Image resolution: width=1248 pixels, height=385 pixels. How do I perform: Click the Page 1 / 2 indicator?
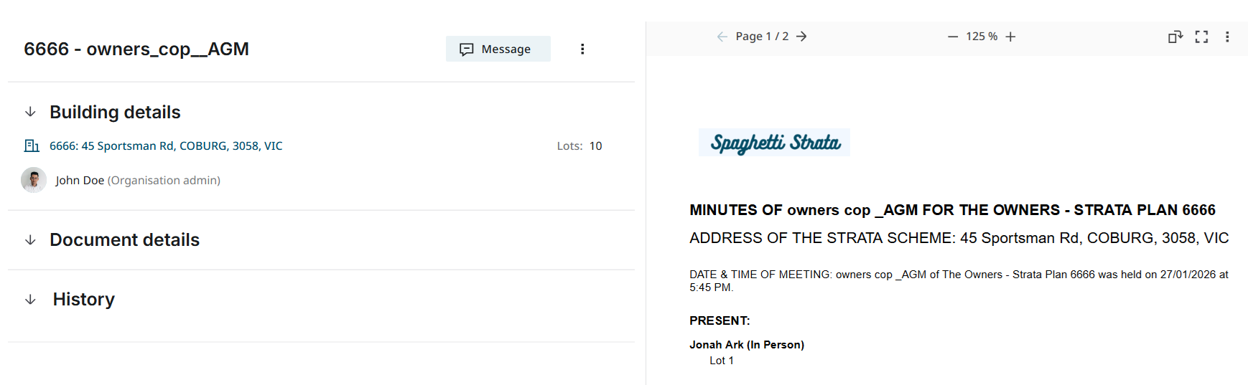762,37
